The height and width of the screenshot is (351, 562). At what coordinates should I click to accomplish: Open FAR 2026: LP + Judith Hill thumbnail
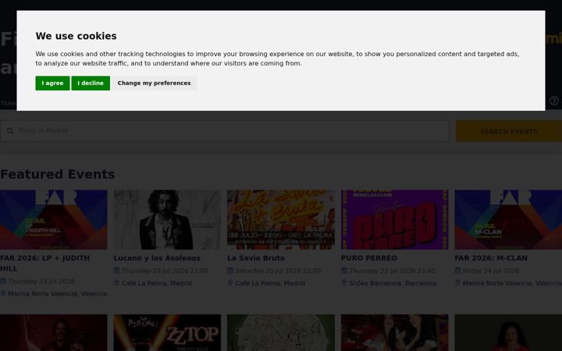[53, 219]
